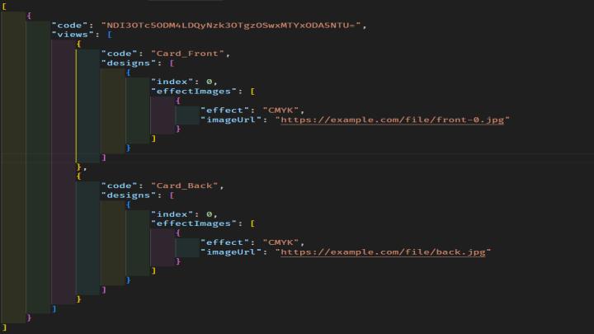Click the "designs" key under Card_Front
The width and height of the screenshot is (594, 334).
[129, 63]
